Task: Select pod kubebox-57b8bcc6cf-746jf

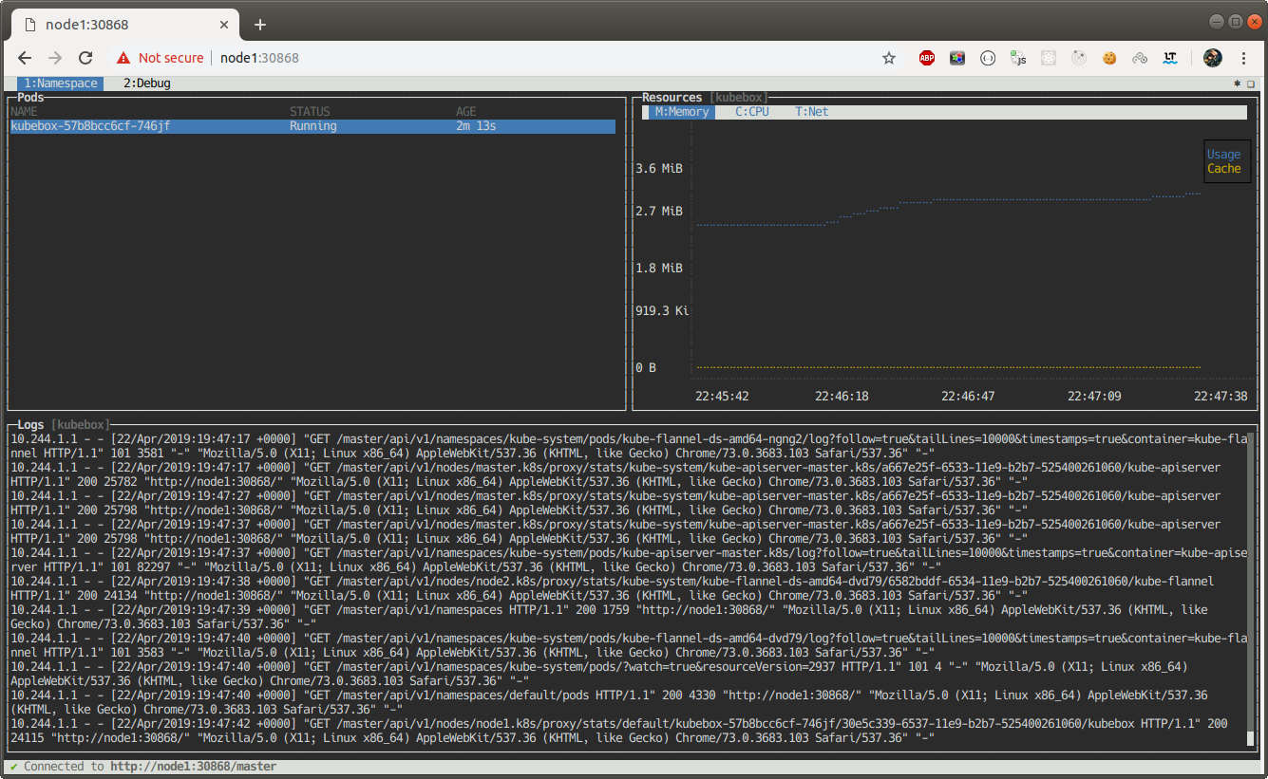Action: tap(312, 126)
